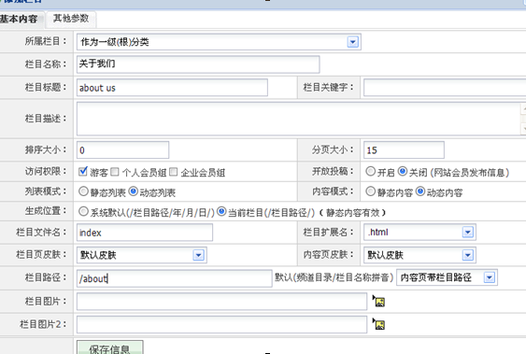Select 动态内容 radio option

pos(420,191)
